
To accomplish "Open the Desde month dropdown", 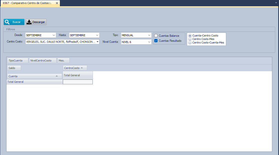I will point(54,35).
